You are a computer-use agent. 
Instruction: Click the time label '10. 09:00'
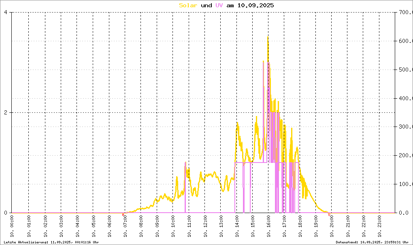click(157, 226)
